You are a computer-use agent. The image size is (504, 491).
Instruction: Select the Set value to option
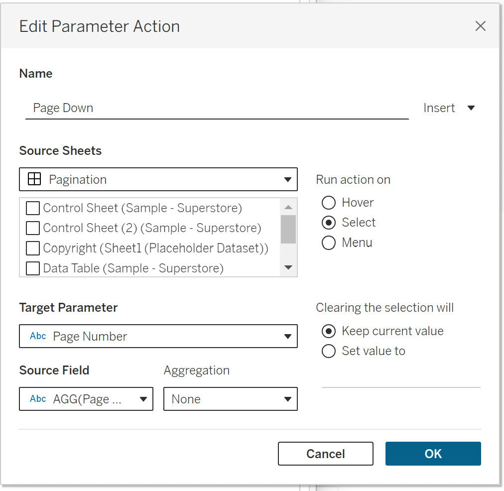(x=329, y=351)
